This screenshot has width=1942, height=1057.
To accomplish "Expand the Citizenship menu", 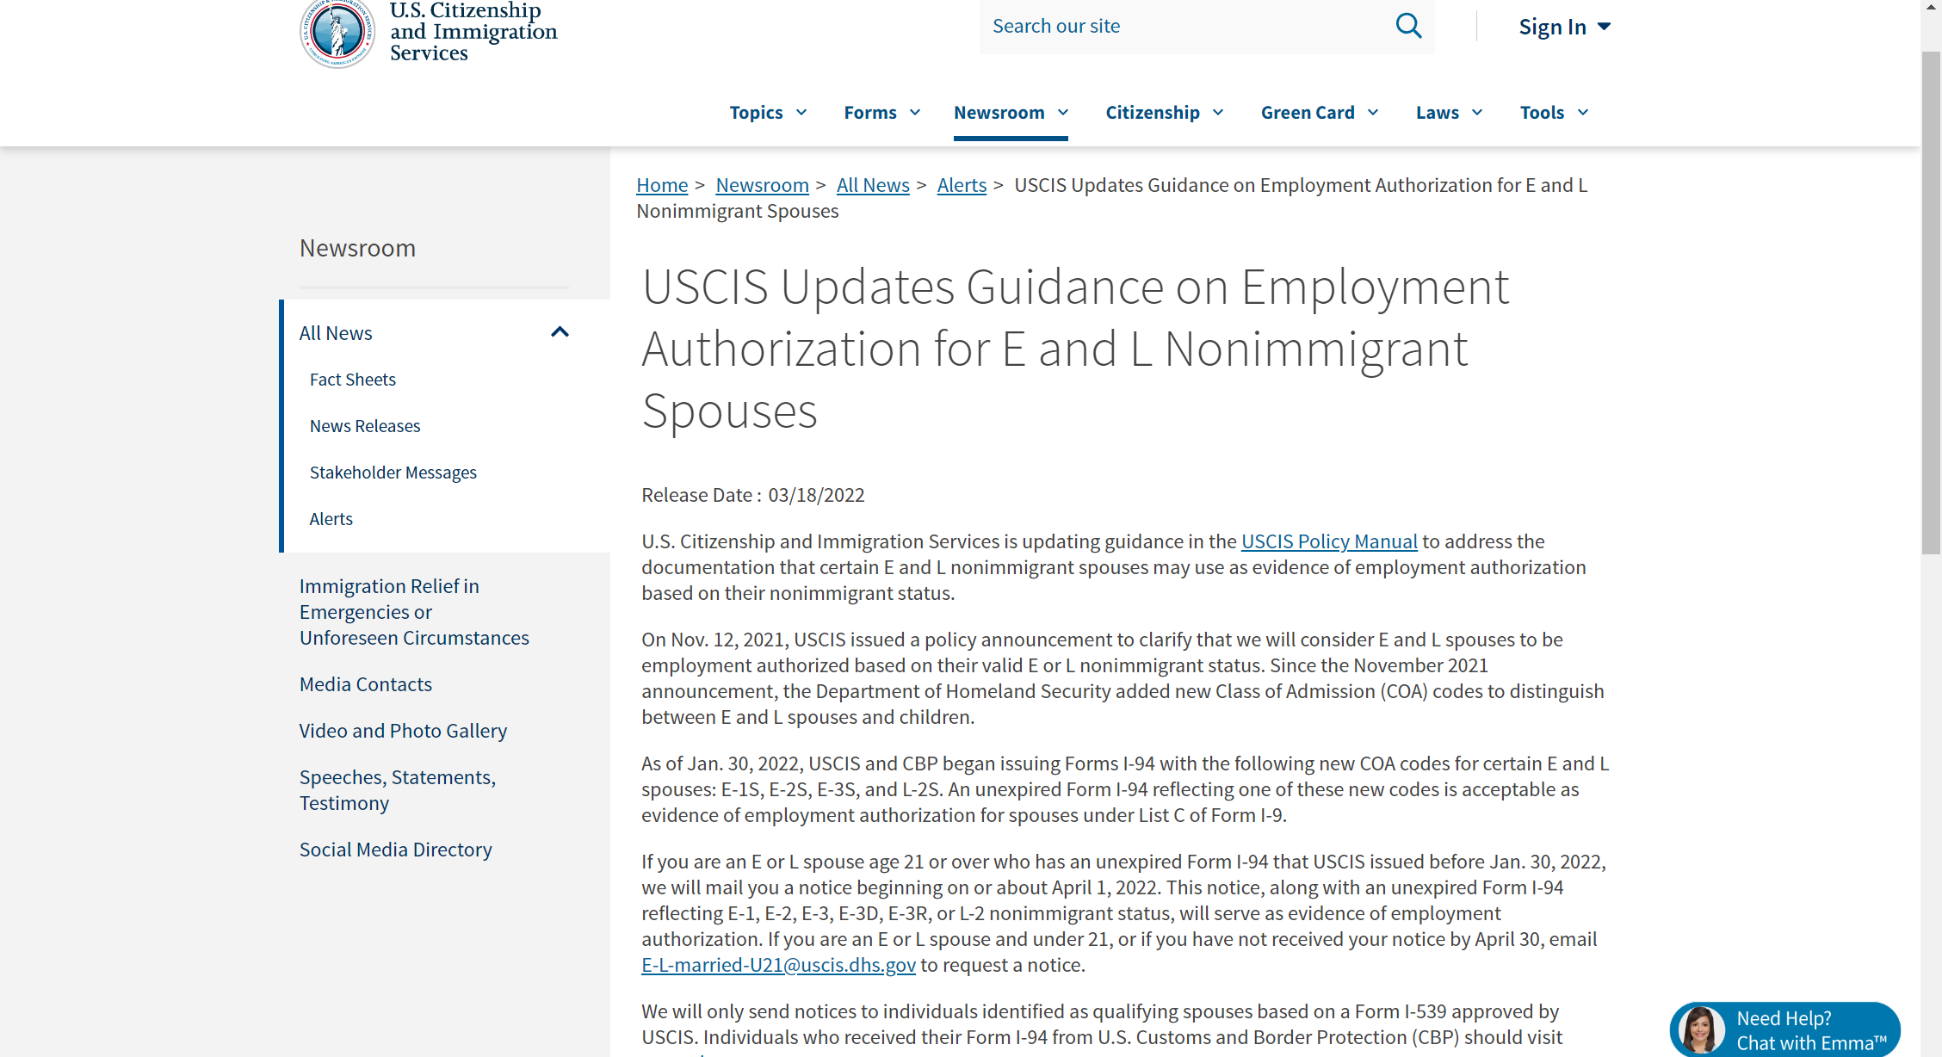I will 1164,113.
